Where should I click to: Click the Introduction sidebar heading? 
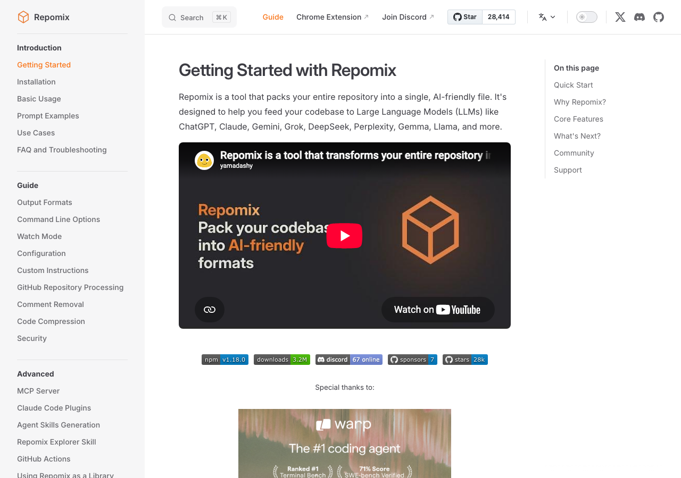coord(39,48)
